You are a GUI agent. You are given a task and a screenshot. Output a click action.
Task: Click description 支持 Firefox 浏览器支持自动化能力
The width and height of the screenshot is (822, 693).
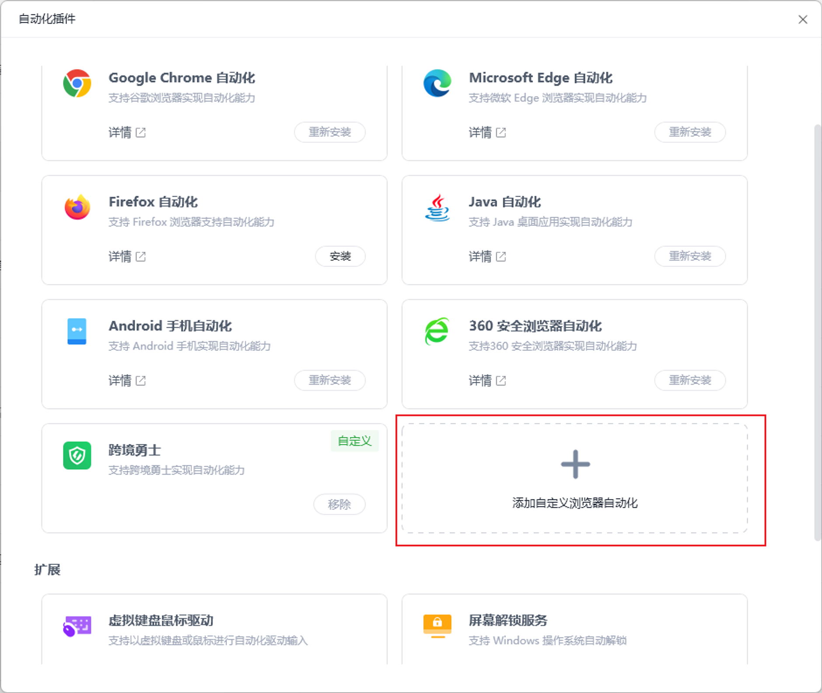(x=192, y=222)
